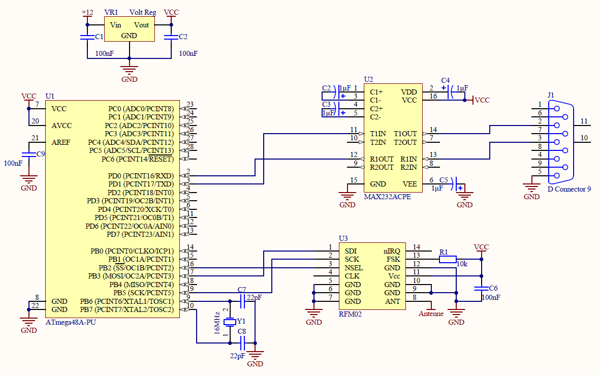Click the nIRQ pin label on RFM02
This screenshot has height=375, width=599.
coord(392,251)
